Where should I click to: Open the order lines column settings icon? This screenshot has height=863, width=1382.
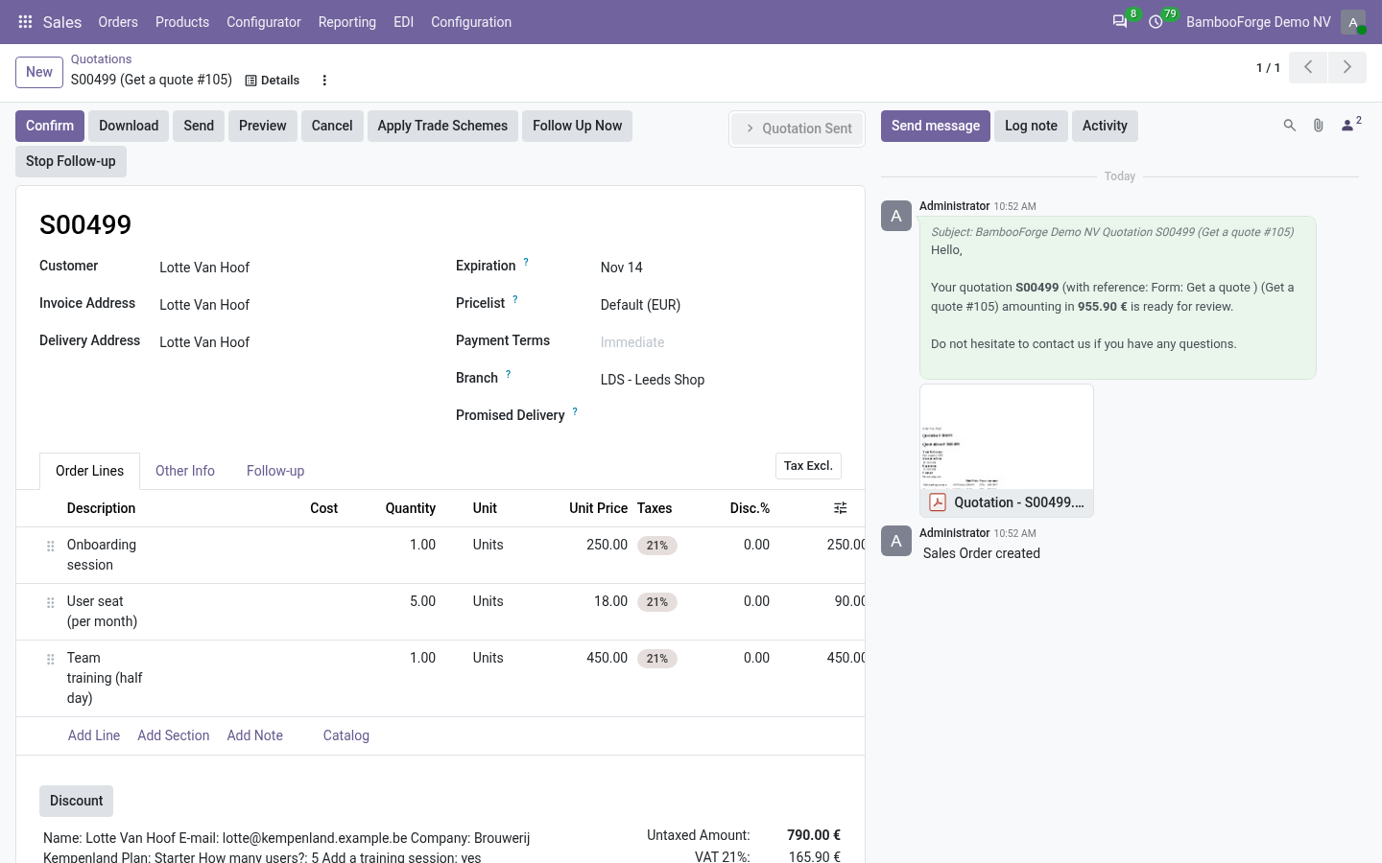[841, 508]
